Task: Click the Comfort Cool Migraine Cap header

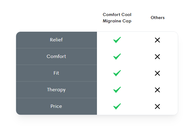Action: click(117, 18)
